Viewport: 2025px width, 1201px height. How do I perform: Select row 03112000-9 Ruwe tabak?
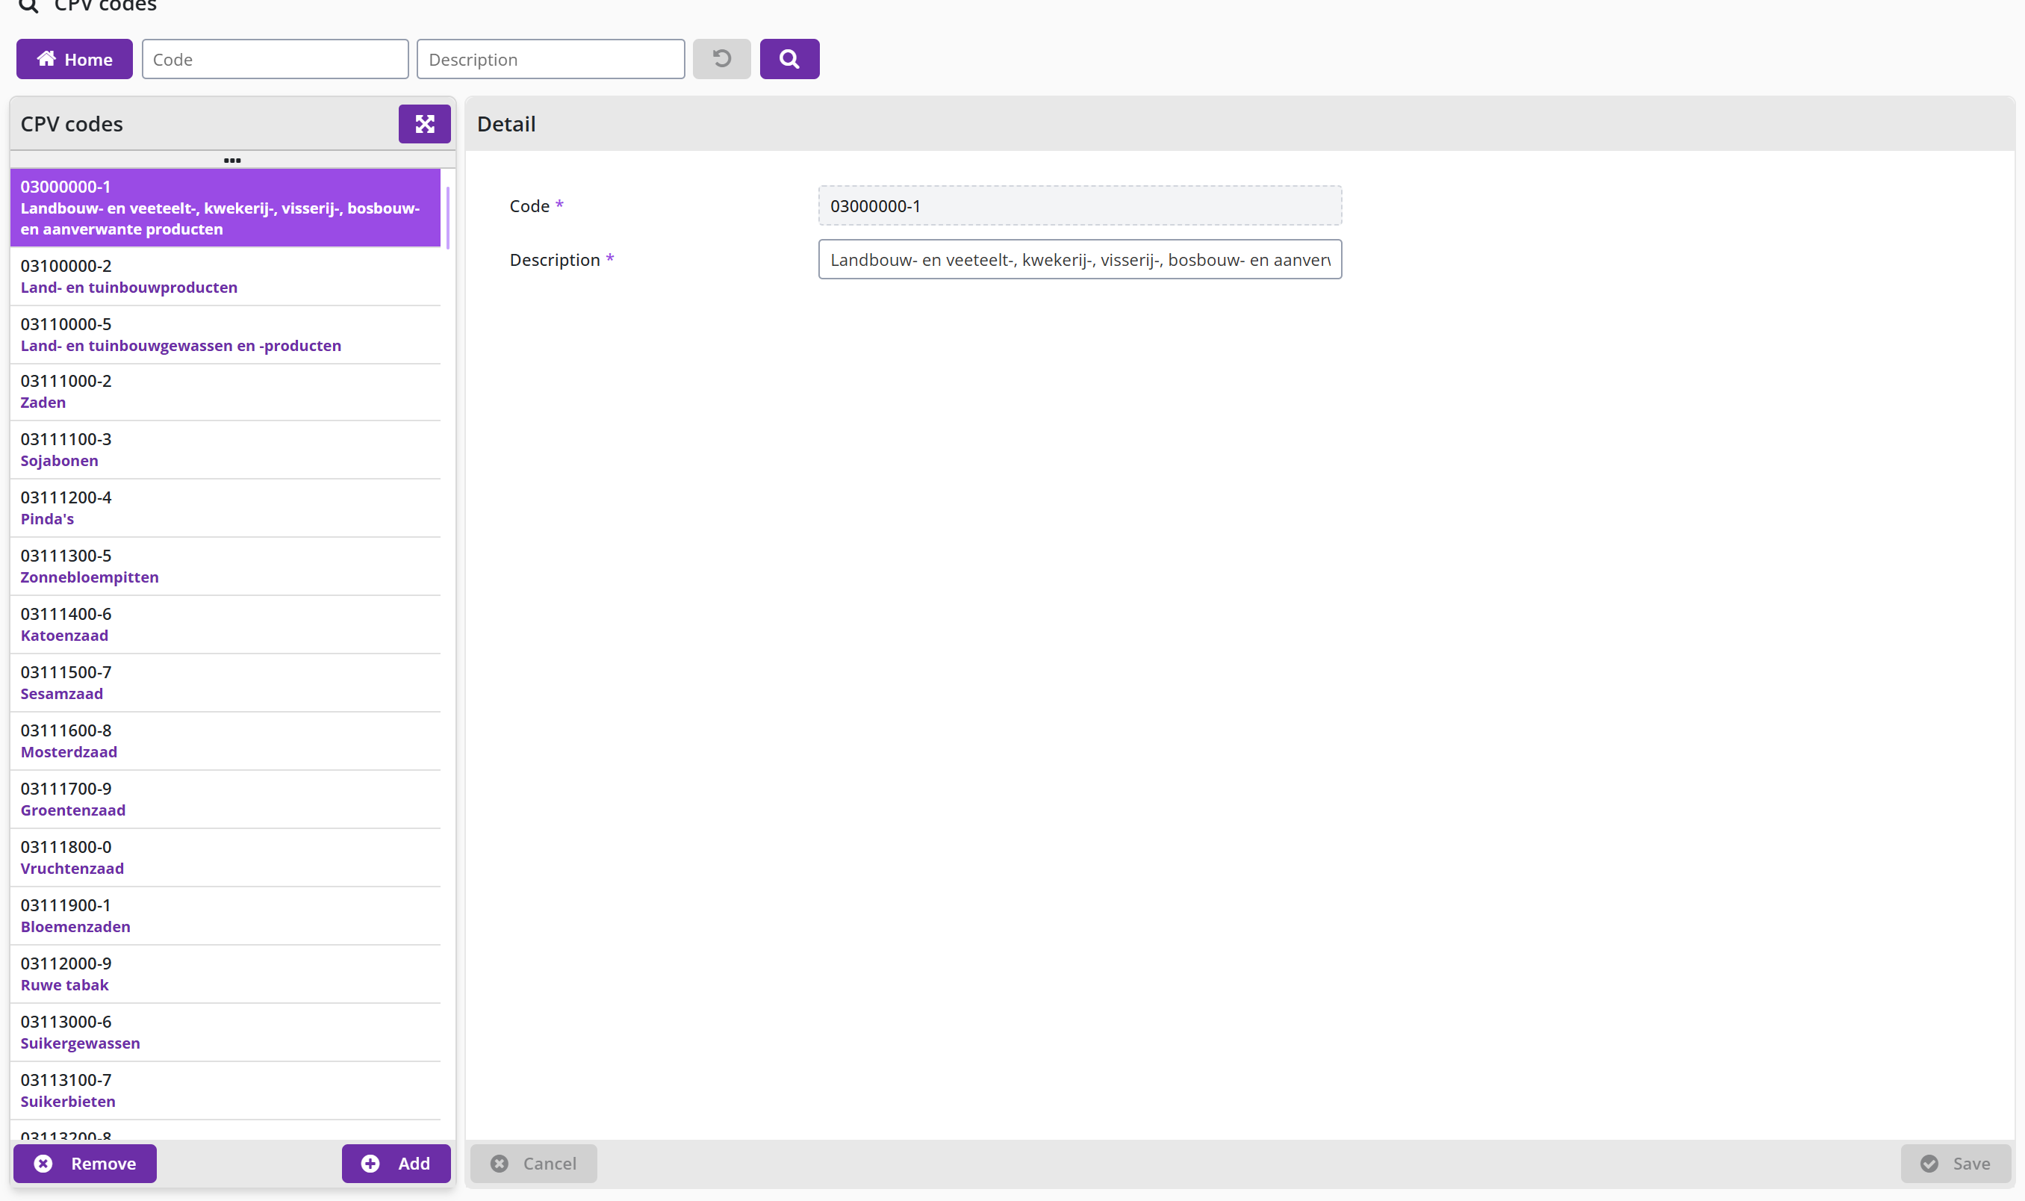tap(225, 975)
